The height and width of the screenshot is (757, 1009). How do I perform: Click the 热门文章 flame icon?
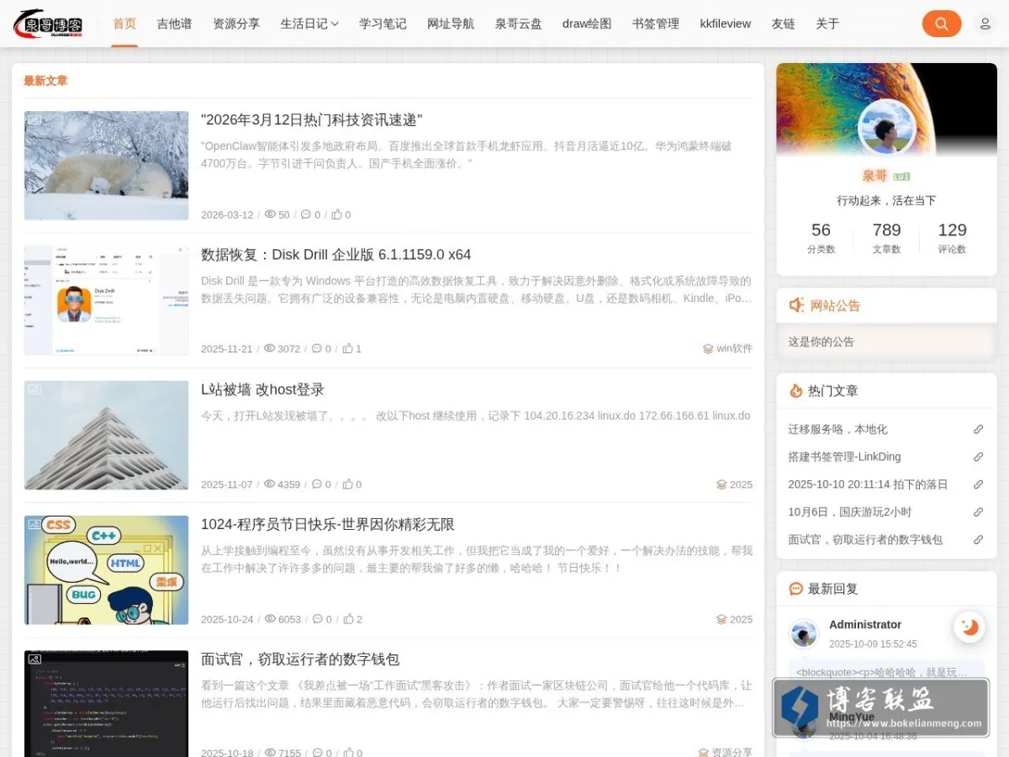pyautogui.click(x=796, y=390)
